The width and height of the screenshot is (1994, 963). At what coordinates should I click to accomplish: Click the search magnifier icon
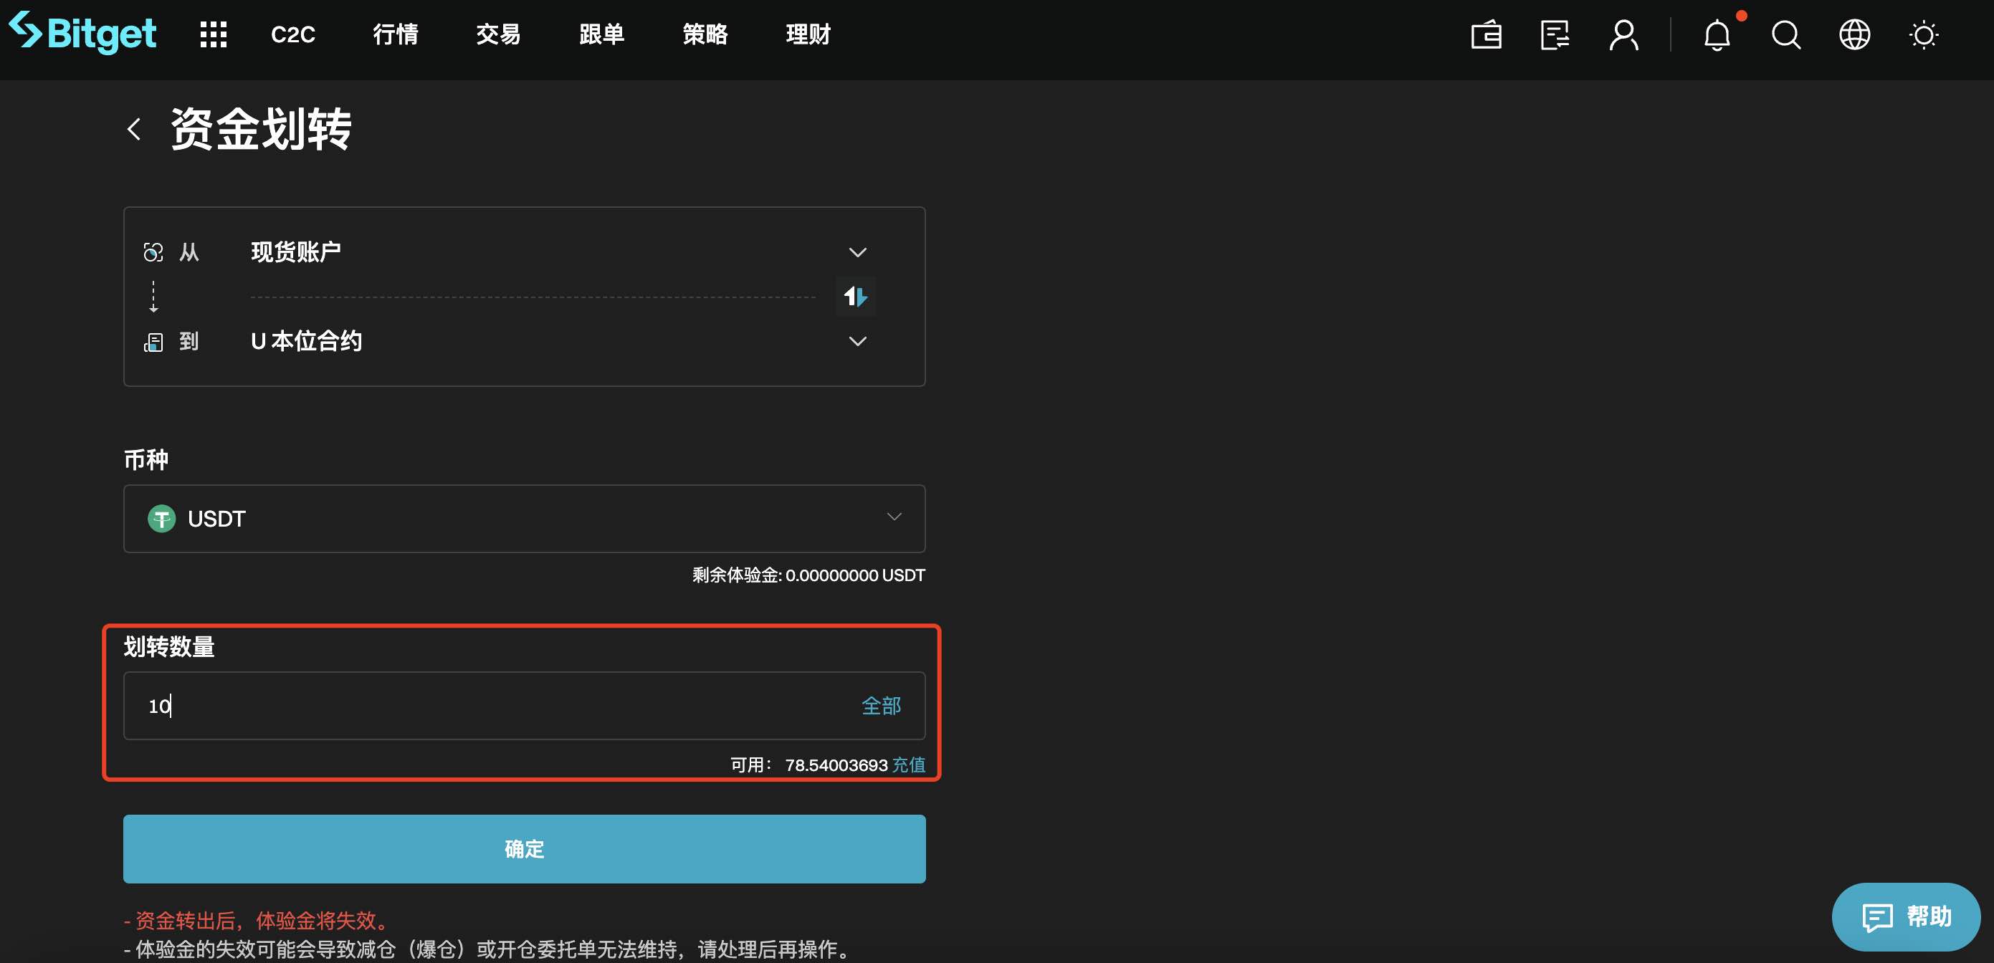(1785, 35)
